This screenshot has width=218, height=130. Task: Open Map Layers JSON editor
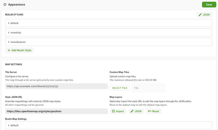pos(136,111)
